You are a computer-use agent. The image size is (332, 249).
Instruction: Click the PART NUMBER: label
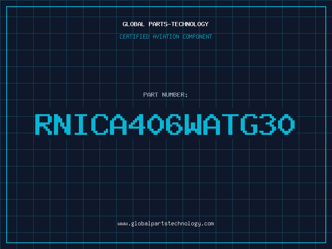click(165, 95)
